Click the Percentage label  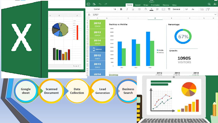pyautogui.click(x=174, y=24)
